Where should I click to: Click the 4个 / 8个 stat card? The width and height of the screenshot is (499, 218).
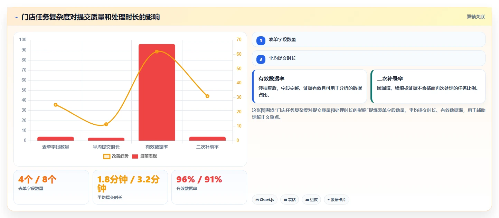(51, 187)
